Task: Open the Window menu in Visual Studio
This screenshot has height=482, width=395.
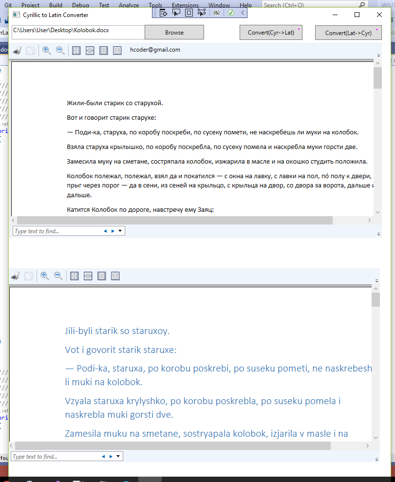Action: 219,5
